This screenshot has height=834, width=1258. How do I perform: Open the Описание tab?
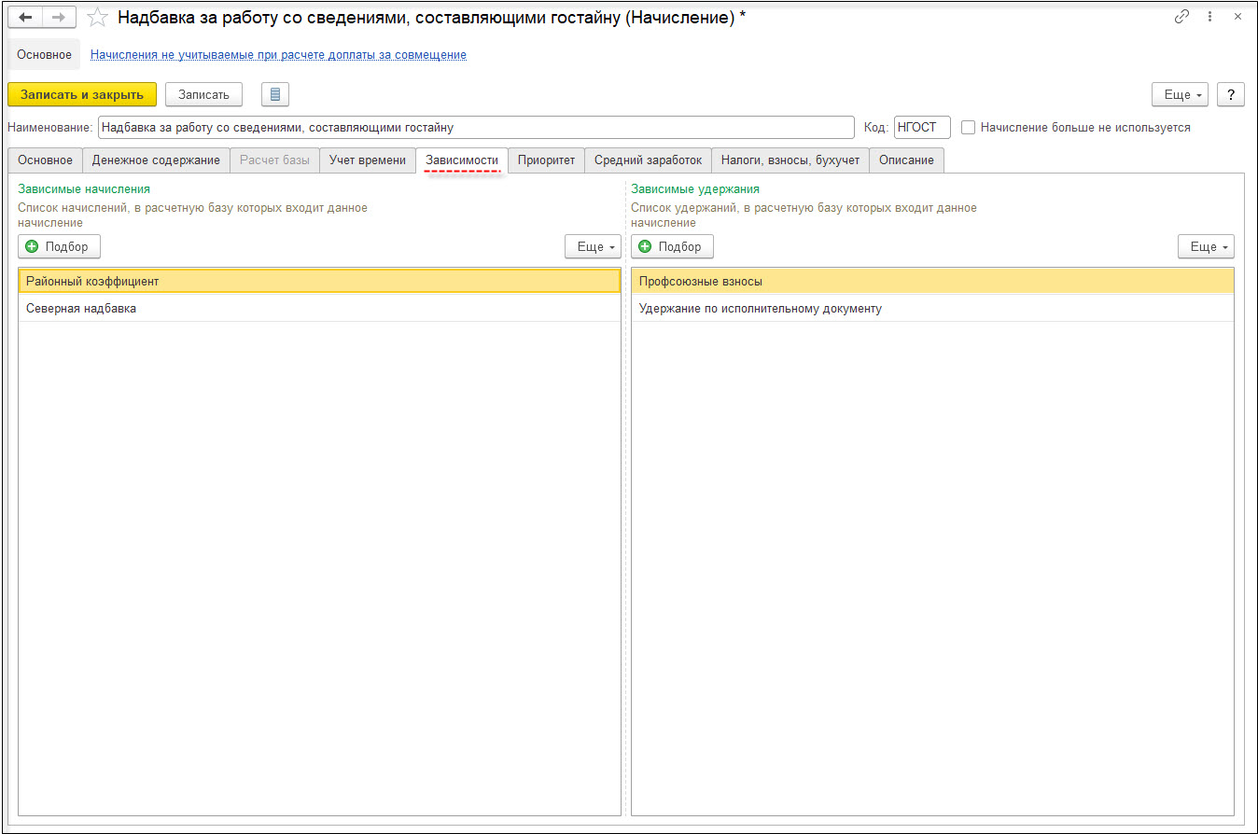tap(906, 160)
